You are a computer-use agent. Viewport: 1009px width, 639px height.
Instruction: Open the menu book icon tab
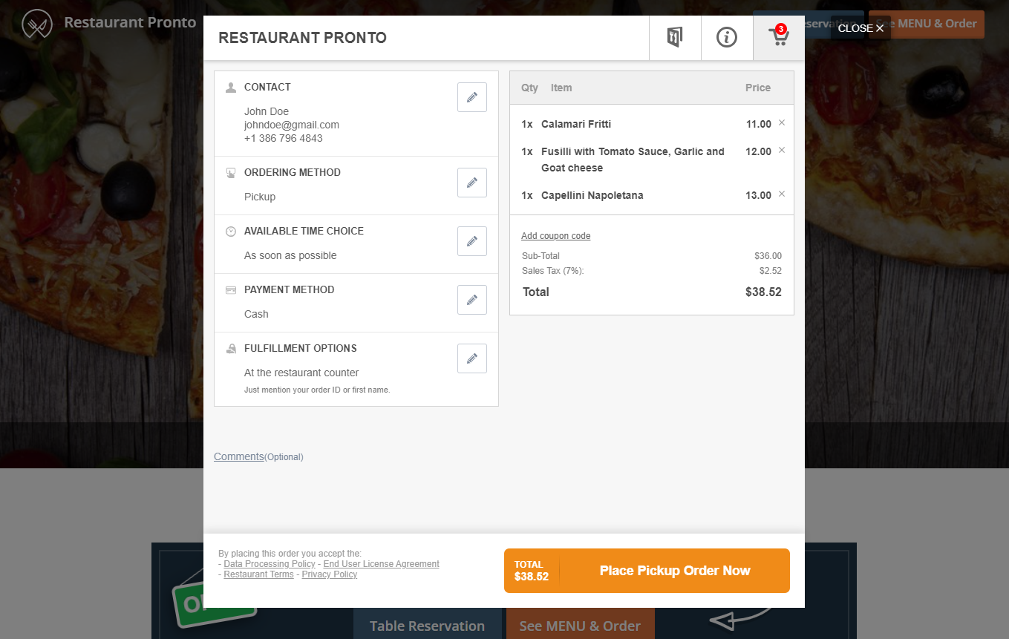675,38
